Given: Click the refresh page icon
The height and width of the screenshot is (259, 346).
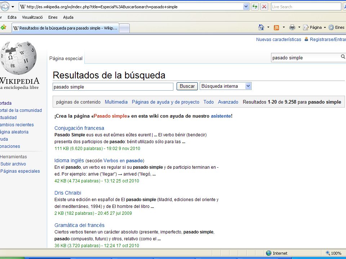Looking at the screenshot, I should click(255, 6).
